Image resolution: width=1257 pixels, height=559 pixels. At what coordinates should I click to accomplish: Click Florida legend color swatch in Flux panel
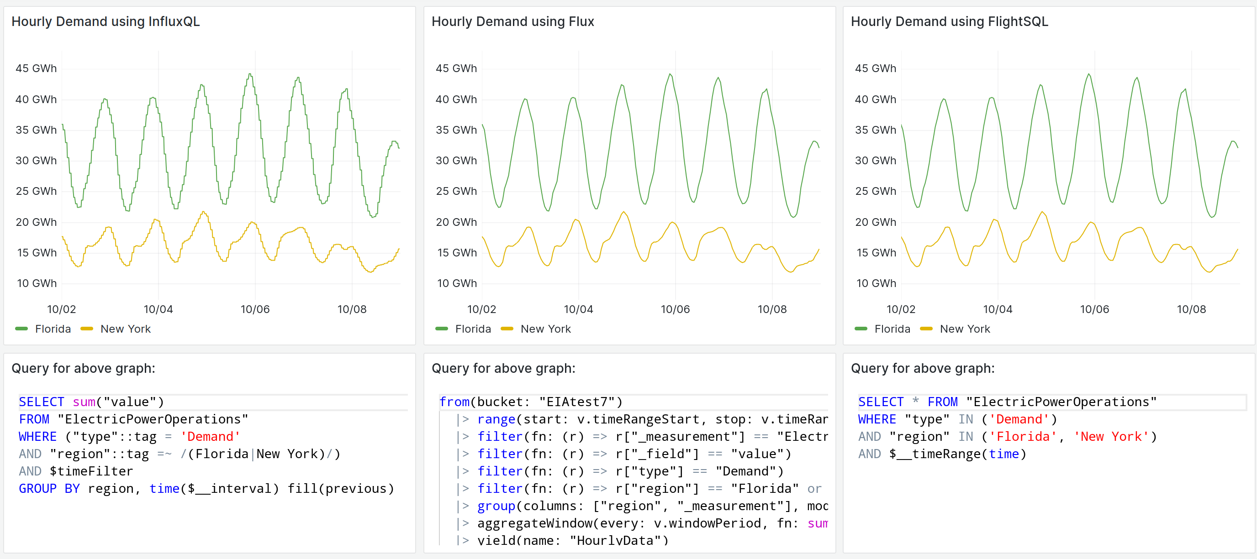[x=442, y=329]
